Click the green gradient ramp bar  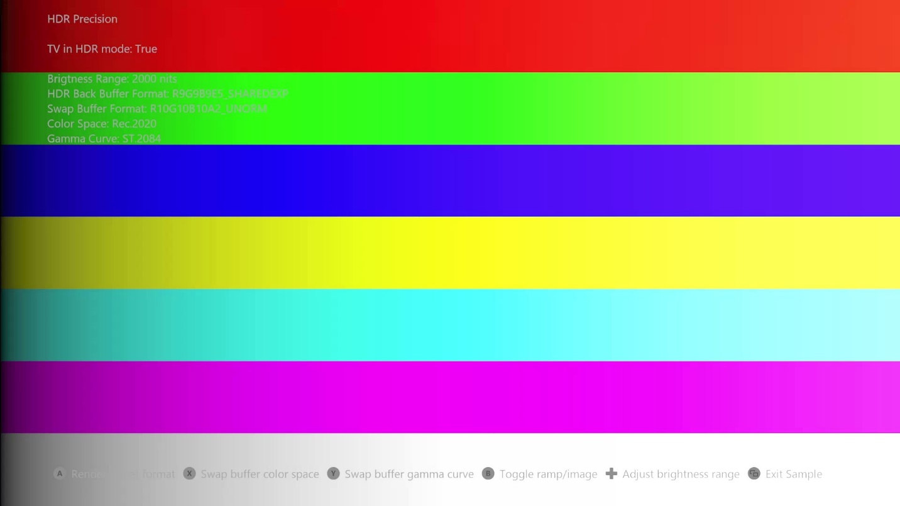[x=450, y=109]
